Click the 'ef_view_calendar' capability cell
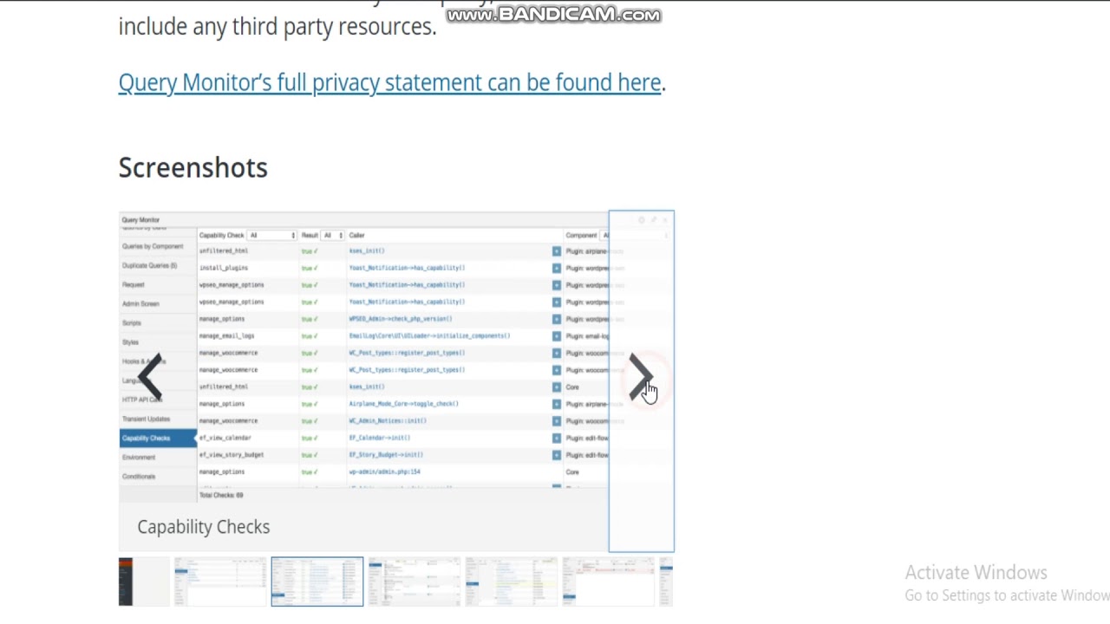1110x624 pixels. (225, 438)
